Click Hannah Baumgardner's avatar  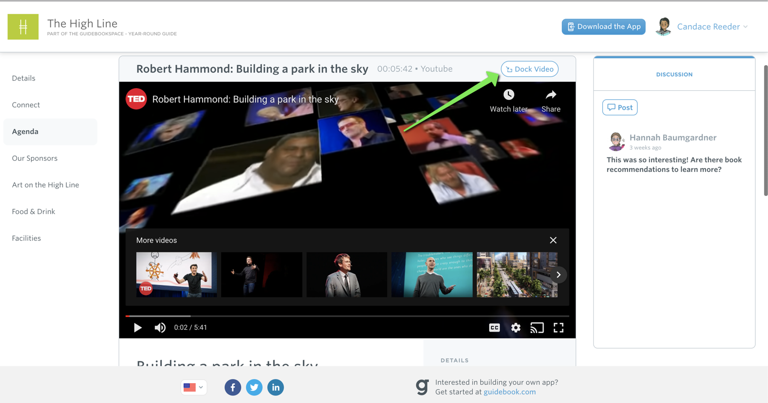(x=616, y=141)
